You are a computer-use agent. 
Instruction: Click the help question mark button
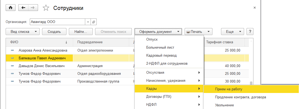(250, 32)
